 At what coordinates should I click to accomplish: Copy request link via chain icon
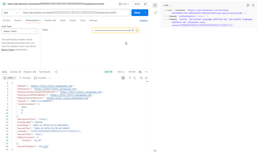click(x=145, y=4)
